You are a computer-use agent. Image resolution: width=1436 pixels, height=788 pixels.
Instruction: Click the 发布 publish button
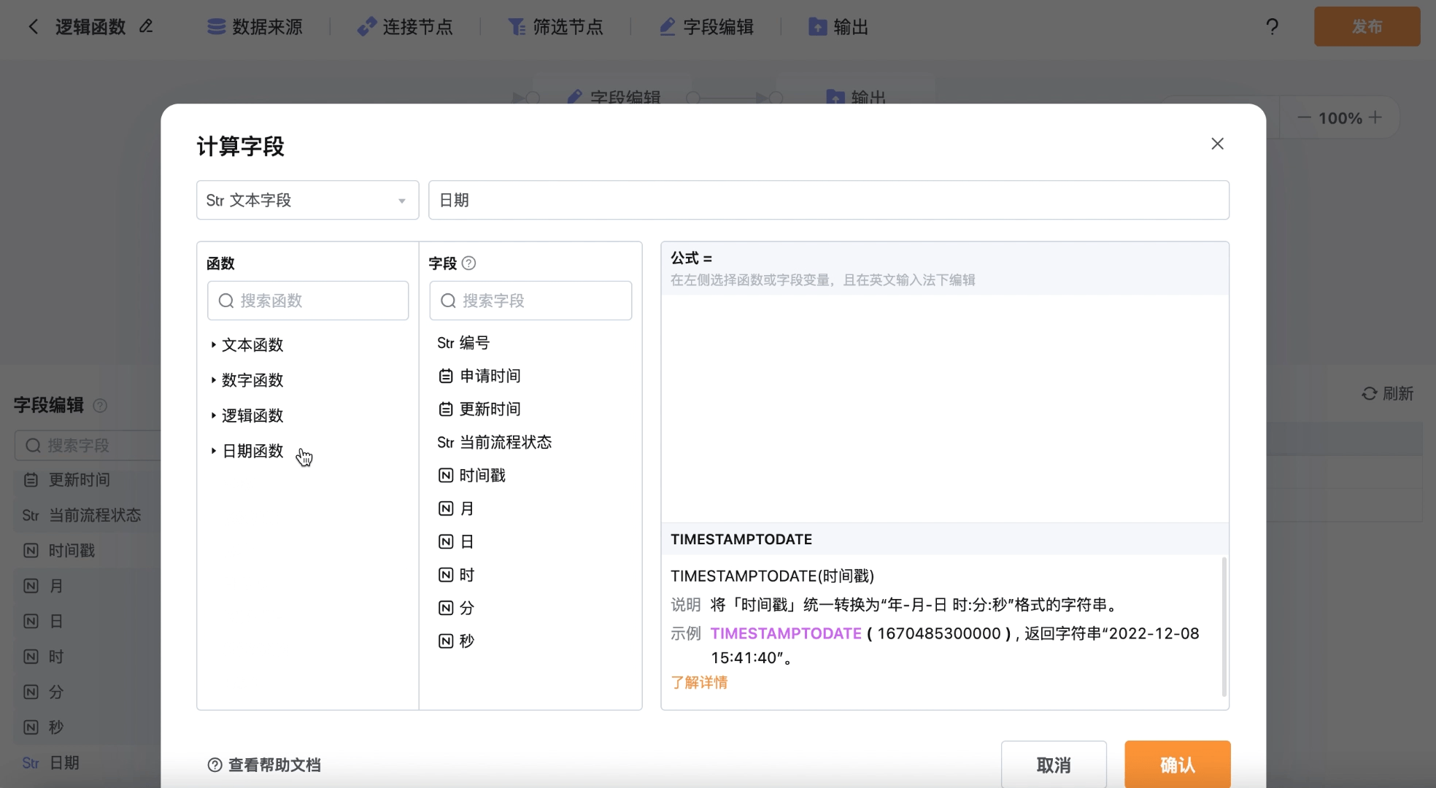tap(1367, 26)
